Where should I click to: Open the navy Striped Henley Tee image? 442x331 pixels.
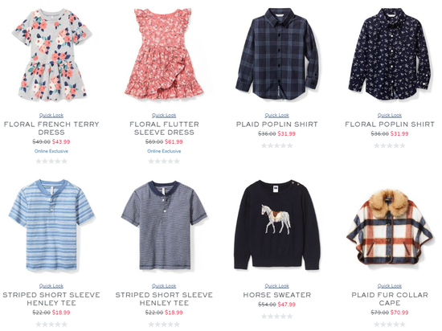pyautogui.click(x=164, y=226)
